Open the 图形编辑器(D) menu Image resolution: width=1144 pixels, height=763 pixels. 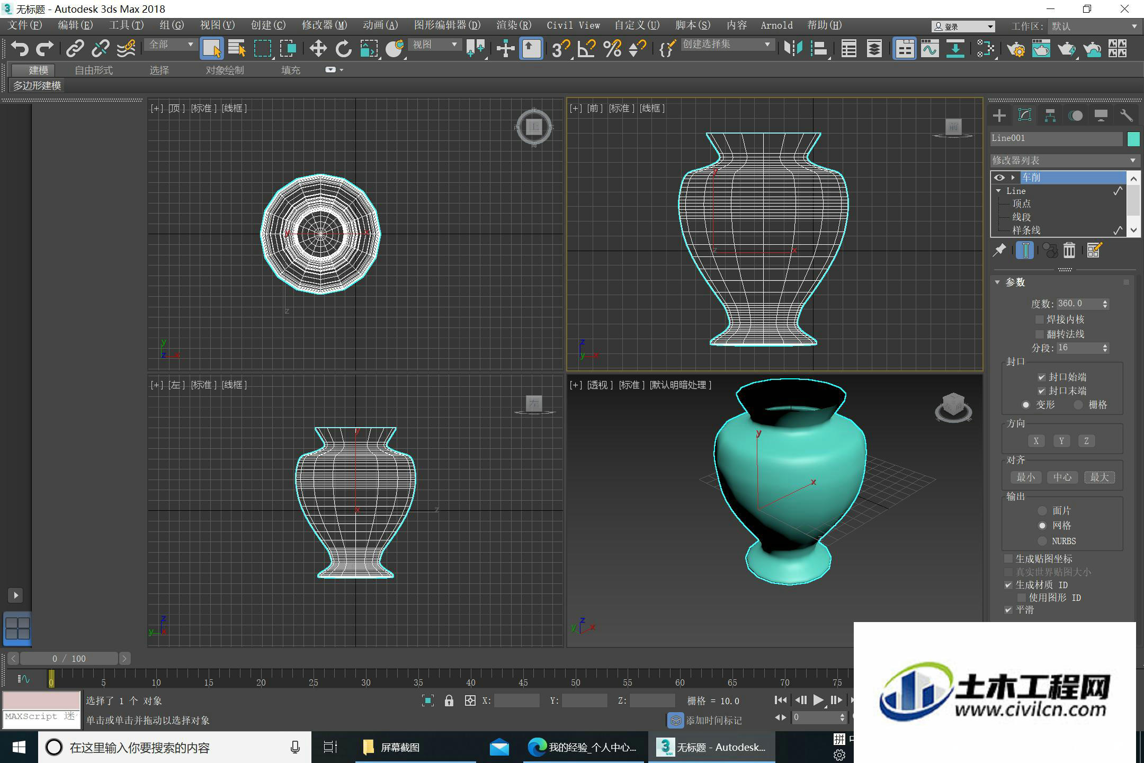pyautogui.click(x=447, y=25)
